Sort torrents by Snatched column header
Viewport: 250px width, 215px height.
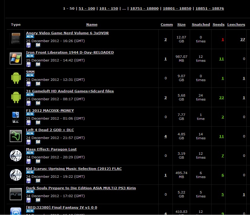pyautogui.click(x=201, y=25)
